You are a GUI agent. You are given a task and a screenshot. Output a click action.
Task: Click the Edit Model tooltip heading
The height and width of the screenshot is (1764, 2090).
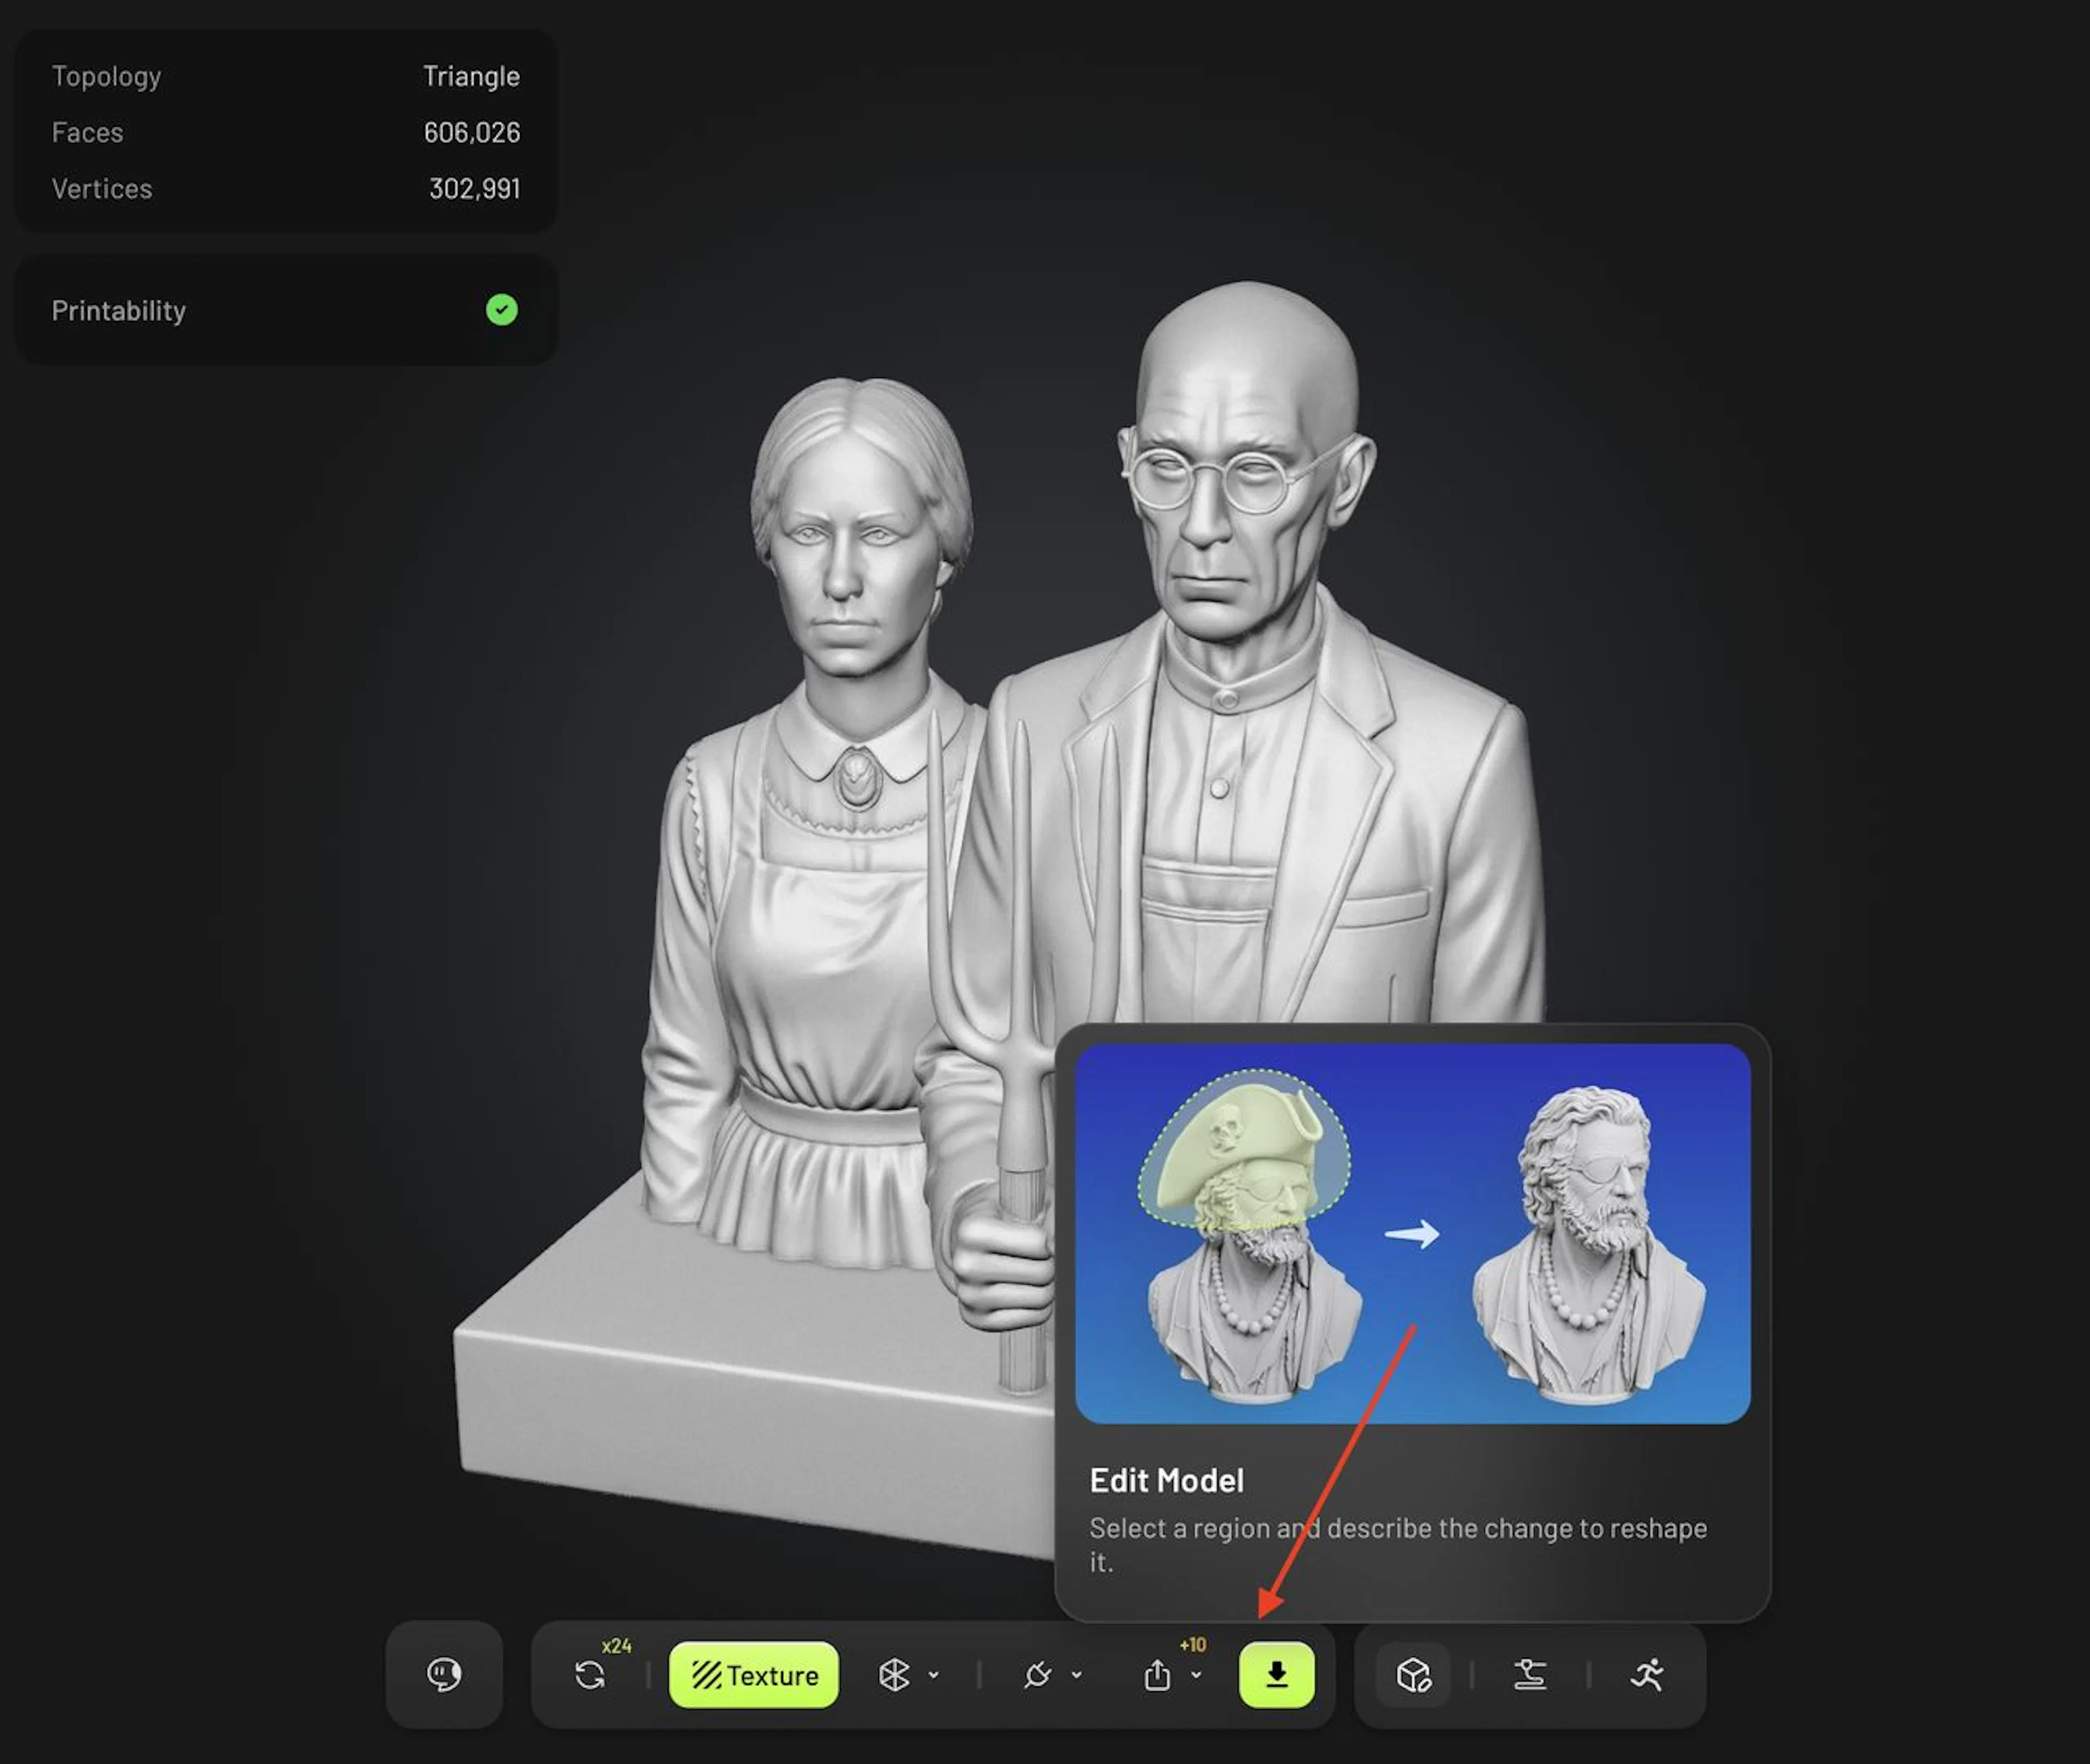click(x=1166, y=1480)
